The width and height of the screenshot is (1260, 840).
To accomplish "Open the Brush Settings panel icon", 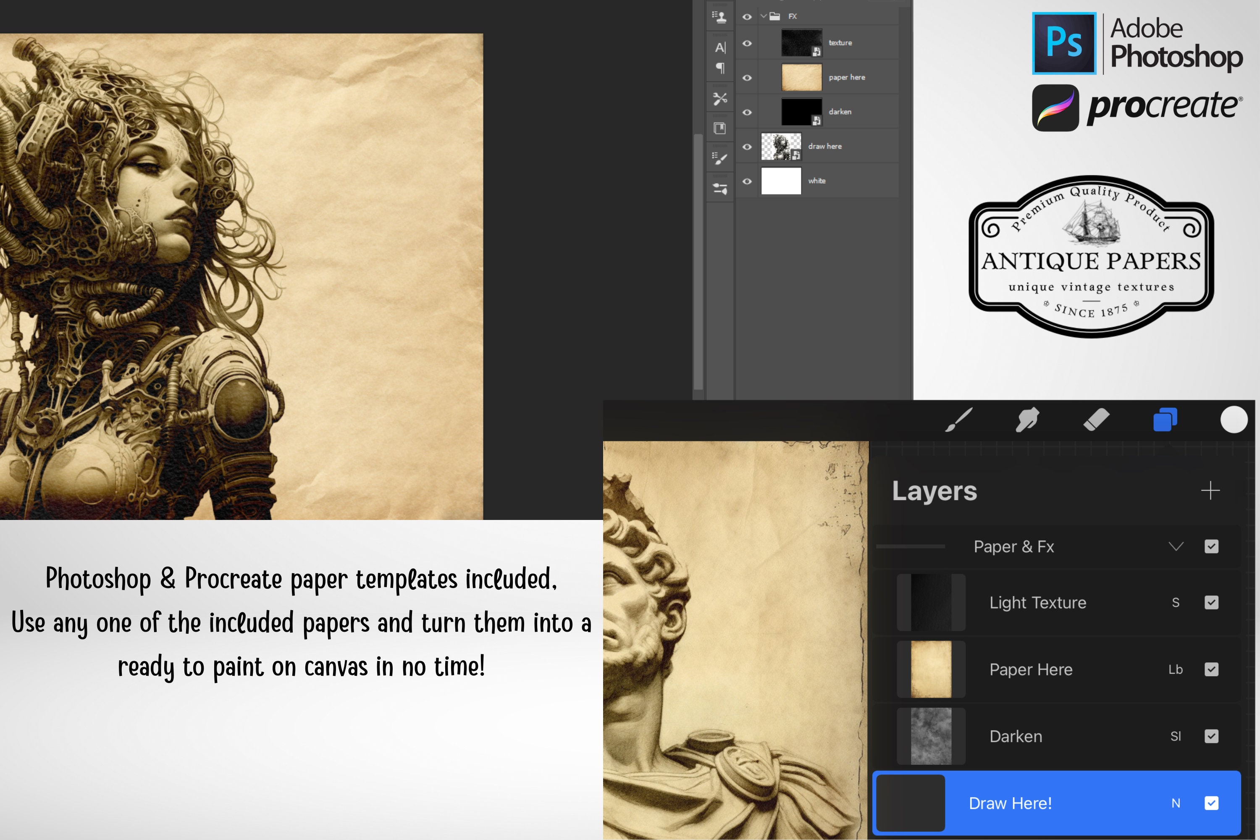I will click(x=720, y=159).
